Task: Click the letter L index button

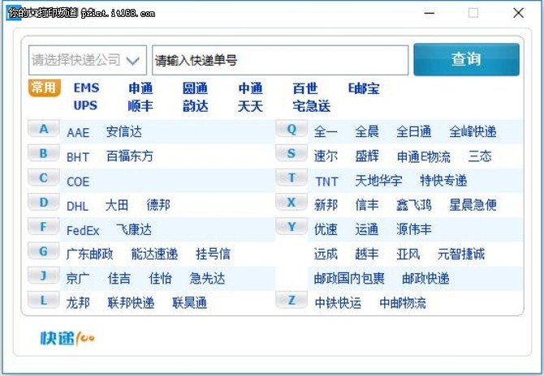Action: click(x=43, y=300)
